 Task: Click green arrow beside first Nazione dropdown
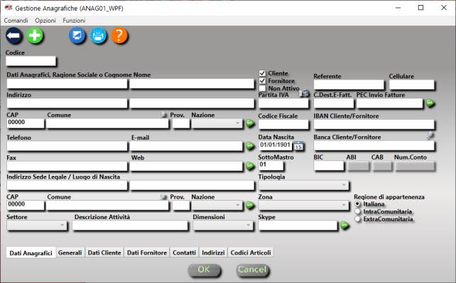tap(250, 123)
